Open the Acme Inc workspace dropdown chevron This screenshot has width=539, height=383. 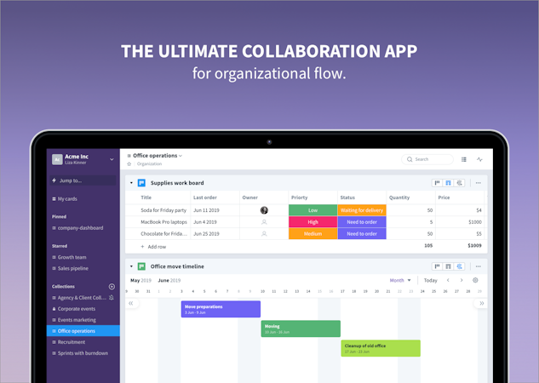click(112, 159)
